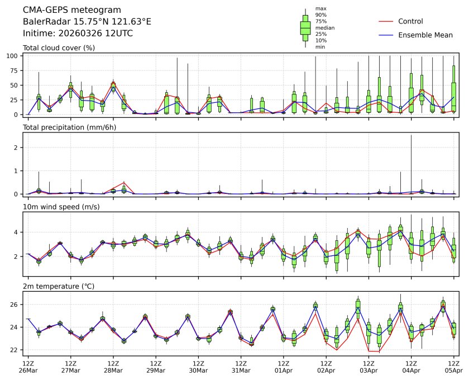Screen dimensions: 469x380
Task: Click the 12Z 04Apr time axis label
Action: point(411,367)
